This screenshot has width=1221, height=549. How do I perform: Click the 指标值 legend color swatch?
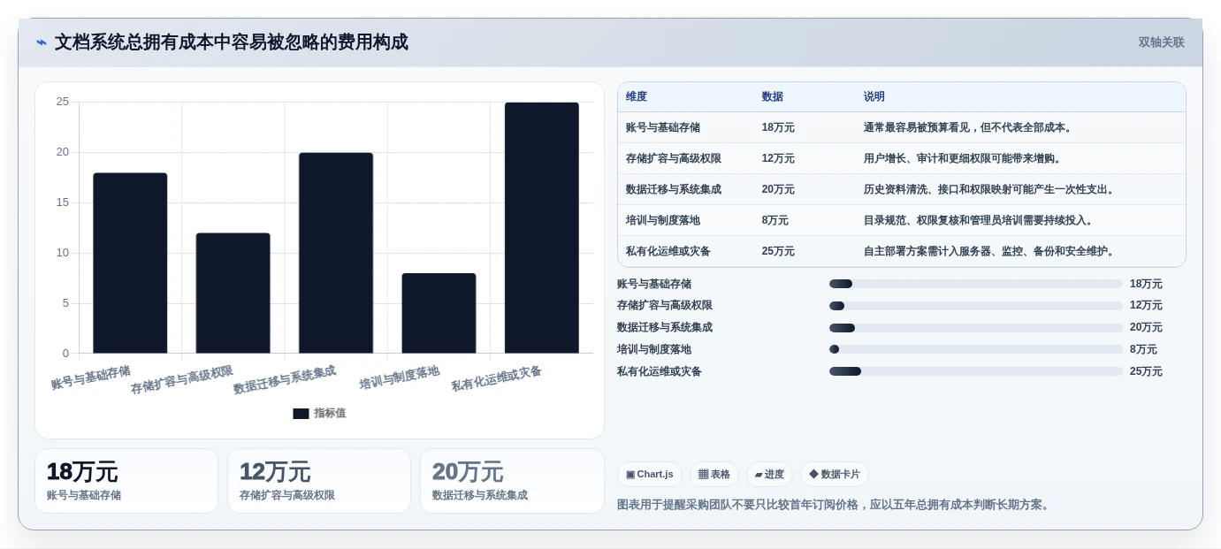point(301,413)
